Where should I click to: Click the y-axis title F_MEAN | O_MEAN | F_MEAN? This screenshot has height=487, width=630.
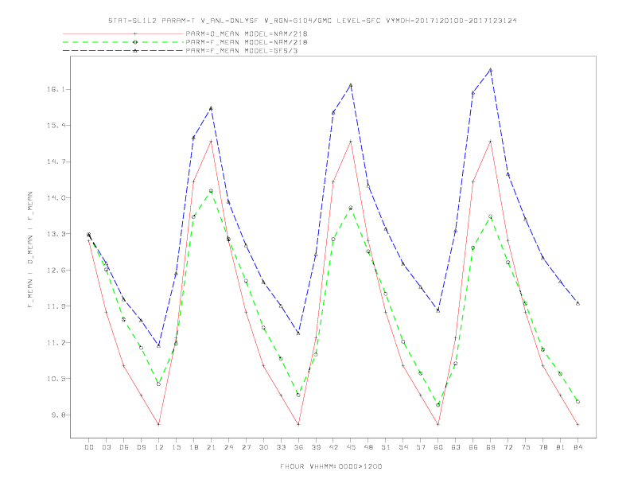coord(30,250)
